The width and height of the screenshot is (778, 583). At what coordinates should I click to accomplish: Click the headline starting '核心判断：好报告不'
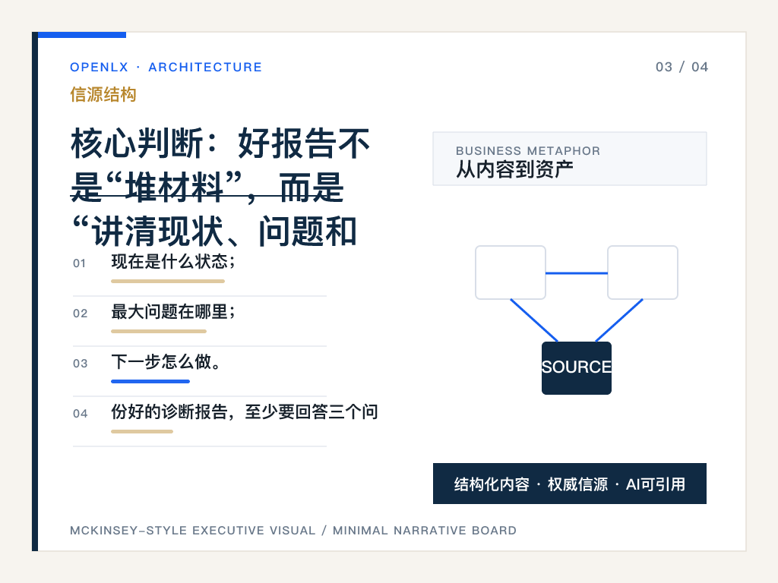(221, 188)
